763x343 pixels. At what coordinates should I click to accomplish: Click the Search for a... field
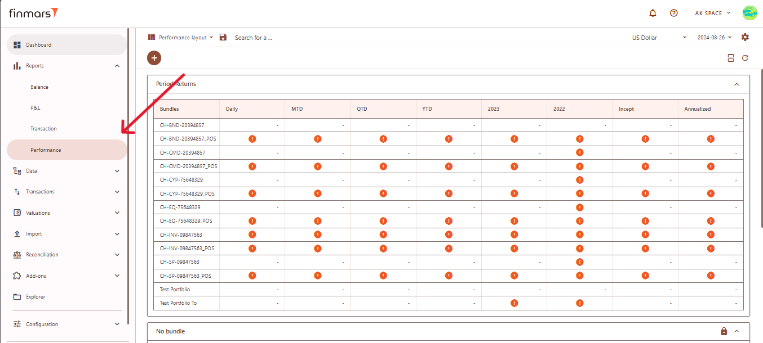coord(254,38)
